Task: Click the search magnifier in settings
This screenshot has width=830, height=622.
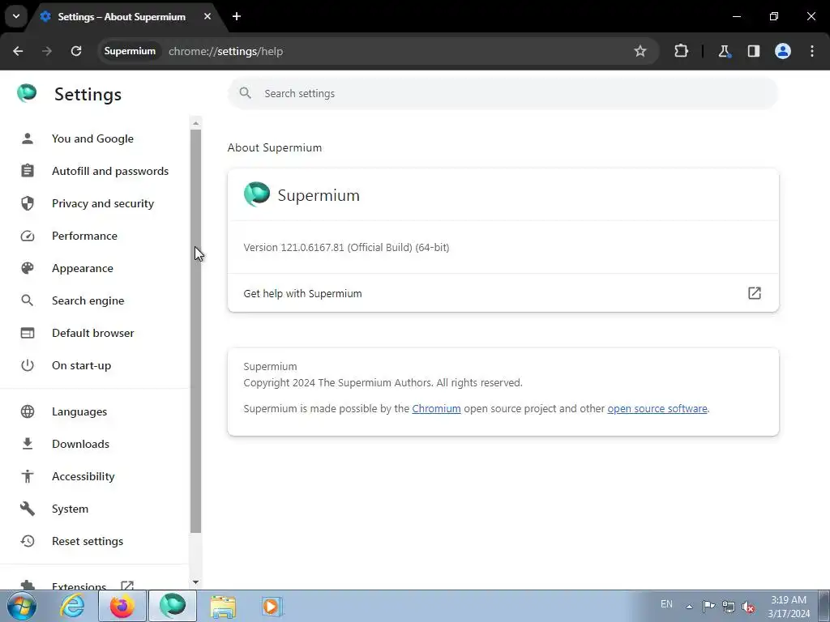Action: (245, 93)
